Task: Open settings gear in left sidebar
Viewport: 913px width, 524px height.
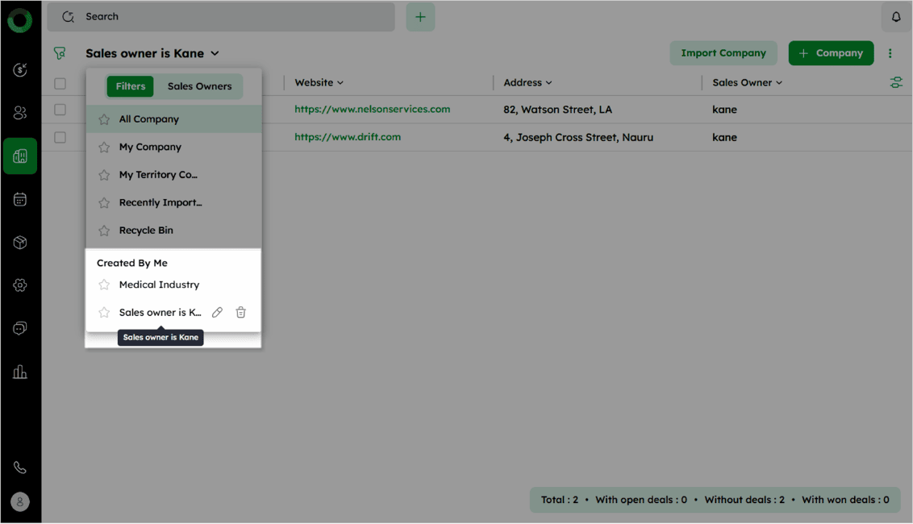Action: pyautogui.click(x=20, y=285)
